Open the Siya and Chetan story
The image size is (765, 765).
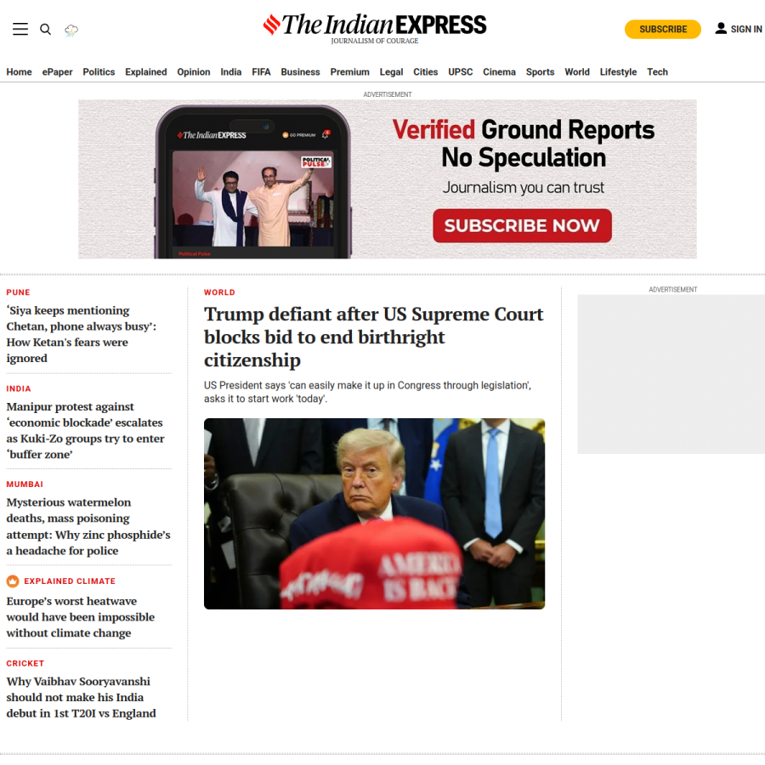82,334
